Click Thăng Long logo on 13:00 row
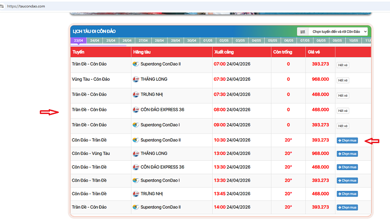390x220 pixels. point(136,153)
